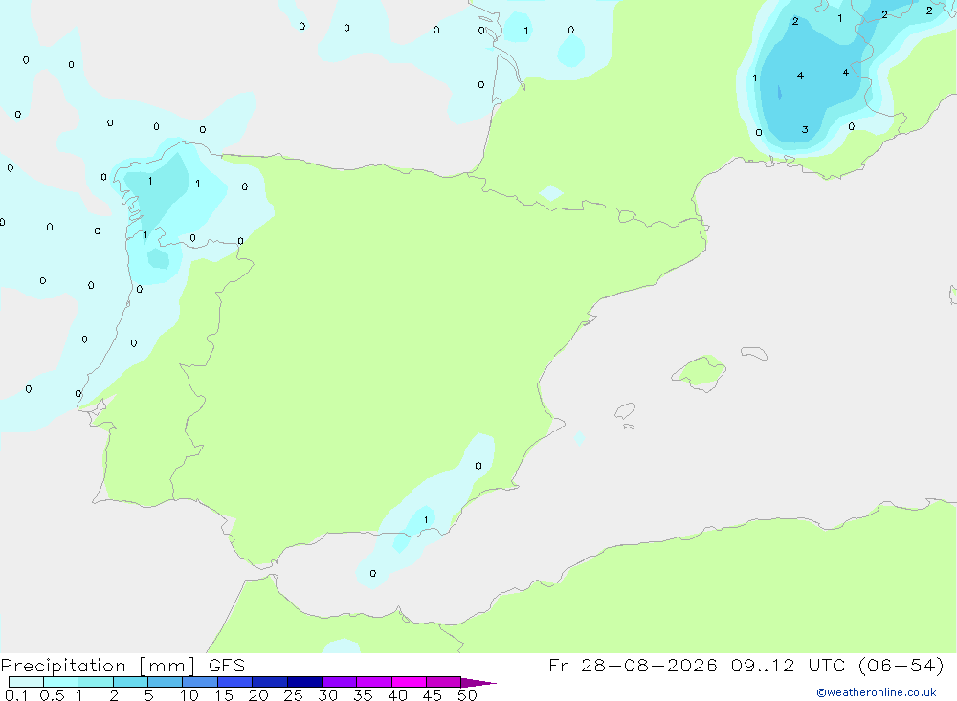Click the 45–50 mm dark magenta swatch
Screen dimensions: 957x701
(444, 682)
